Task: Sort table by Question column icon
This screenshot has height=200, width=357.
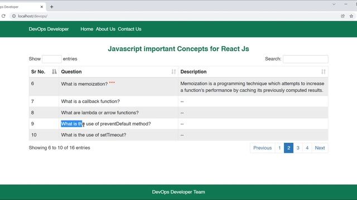Action: [173, 72]
